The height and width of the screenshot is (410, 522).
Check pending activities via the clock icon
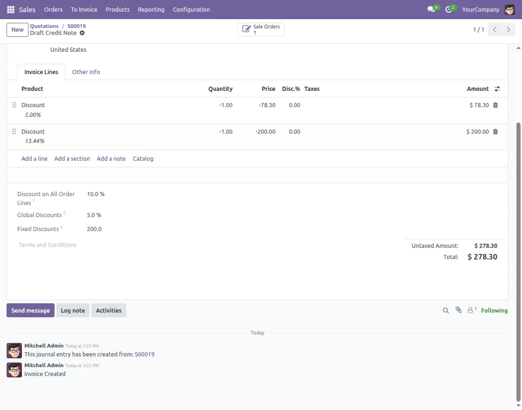[448, 8]
